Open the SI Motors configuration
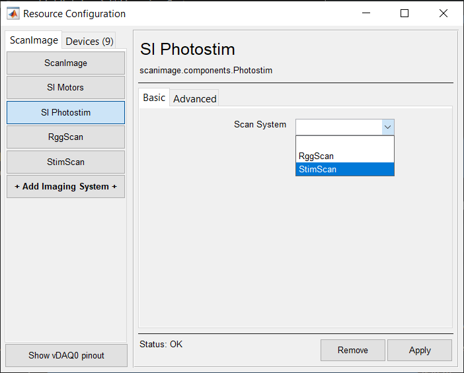The width and height of the screenshot is (464, 373). coord(65,88)
